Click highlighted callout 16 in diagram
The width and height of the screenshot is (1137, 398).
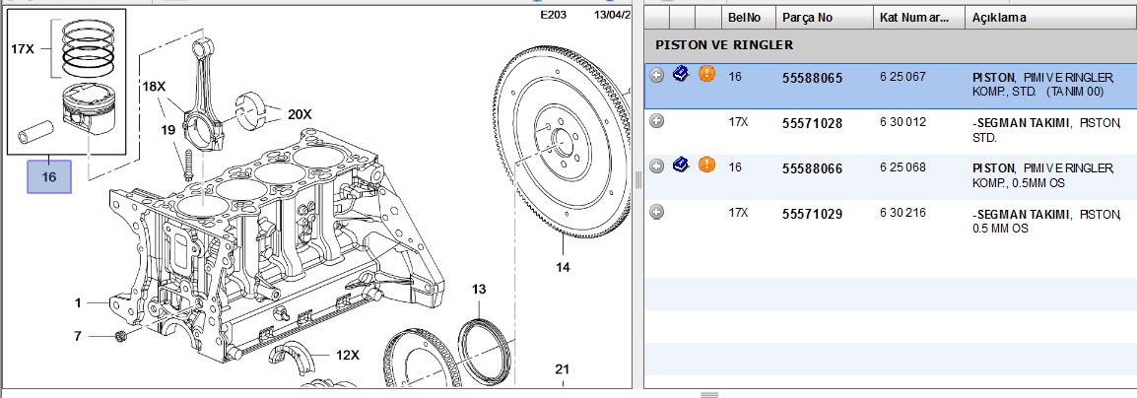pos(49,177)
